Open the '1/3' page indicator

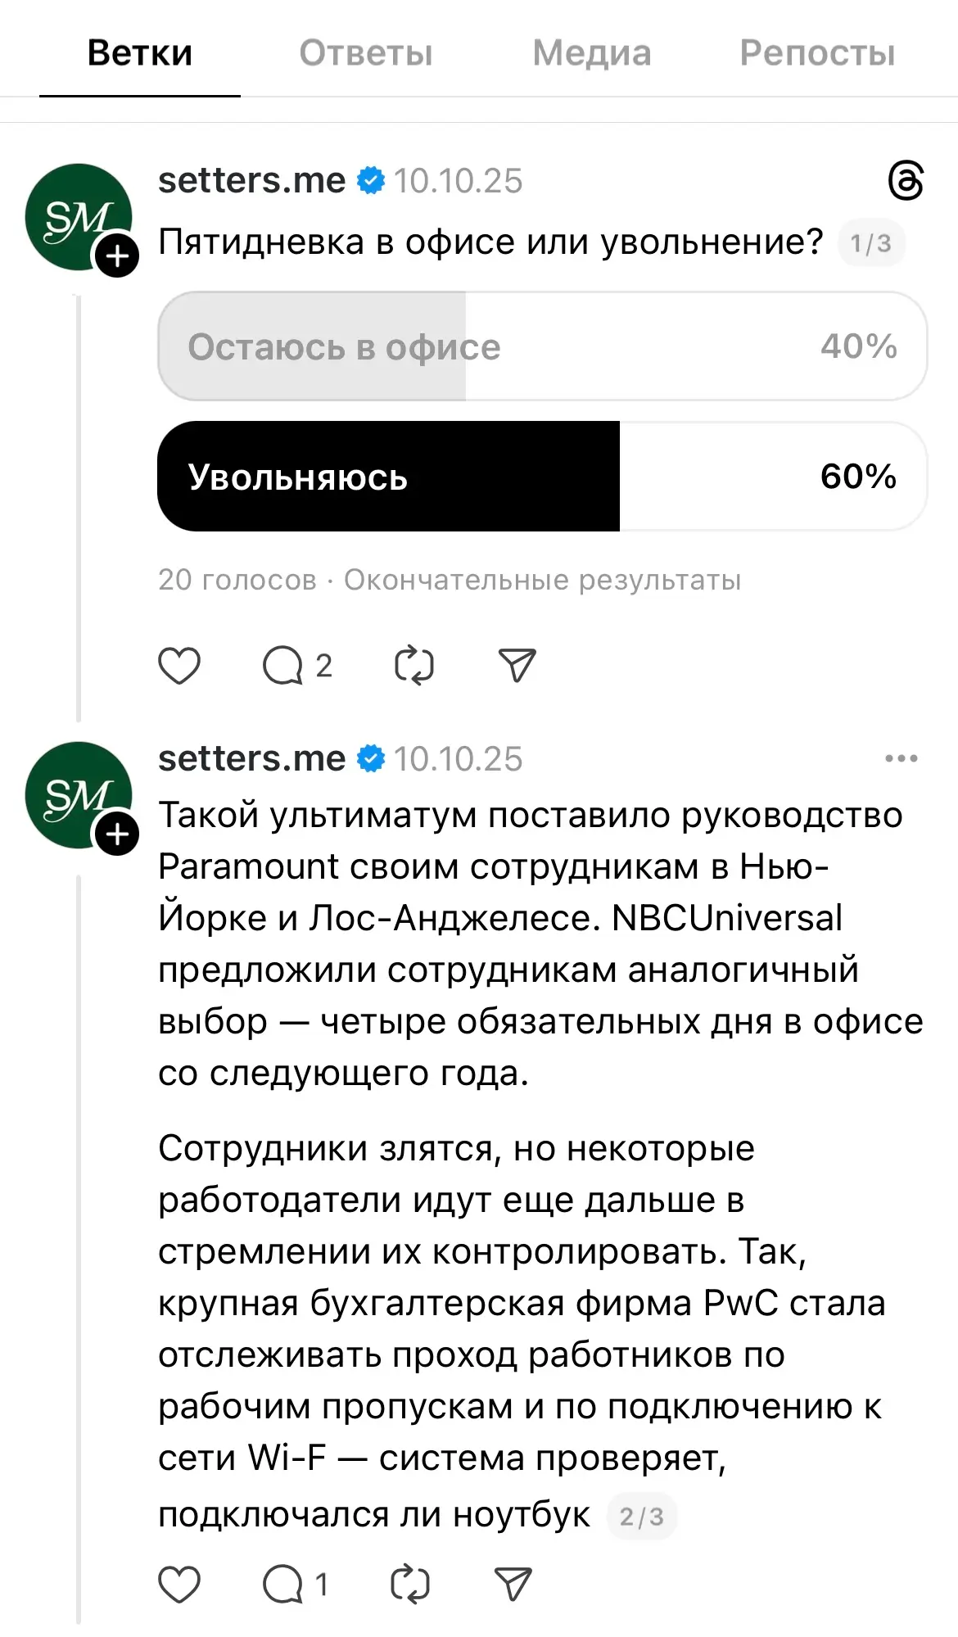pos(872,242)
